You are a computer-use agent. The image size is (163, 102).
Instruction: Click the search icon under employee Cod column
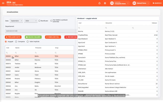(x=7, y=53)
